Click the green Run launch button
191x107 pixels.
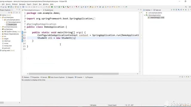point(59,7)
